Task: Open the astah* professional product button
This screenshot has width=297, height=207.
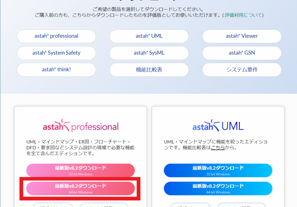Action: click(x=56, y=36)
